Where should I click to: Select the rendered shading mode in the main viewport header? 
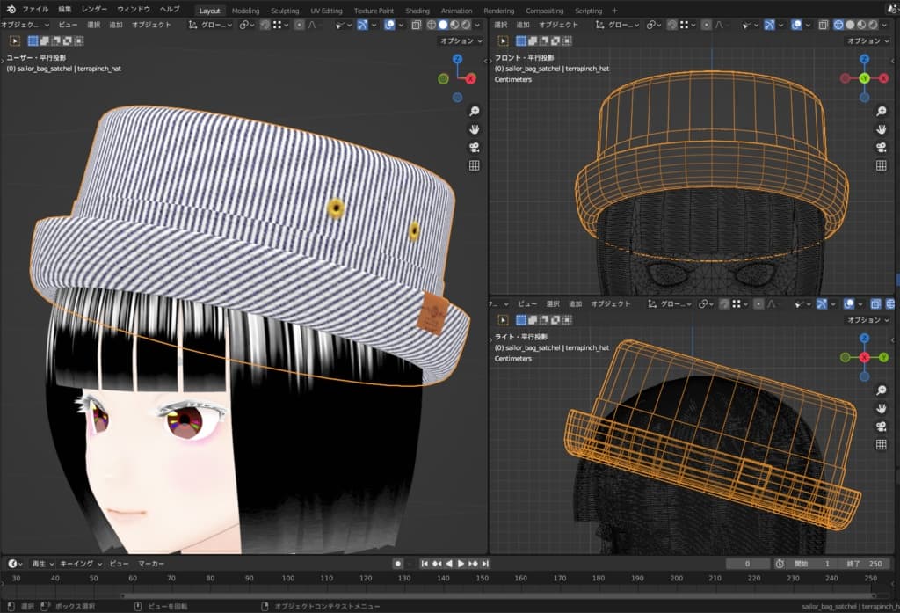466,25
